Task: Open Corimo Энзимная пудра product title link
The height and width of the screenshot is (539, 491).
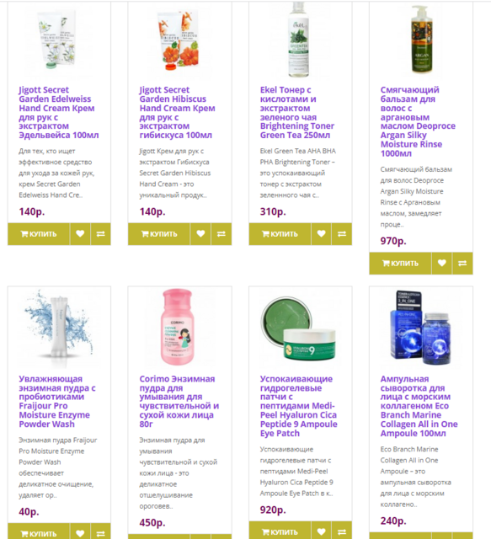Action: tap(179, 402)
